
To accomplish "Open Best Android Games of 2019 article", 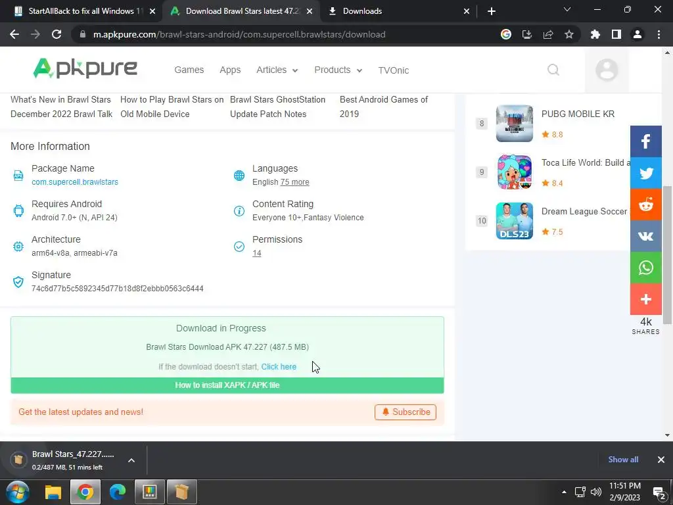I will pyautogui.click(x=384, y=107).
